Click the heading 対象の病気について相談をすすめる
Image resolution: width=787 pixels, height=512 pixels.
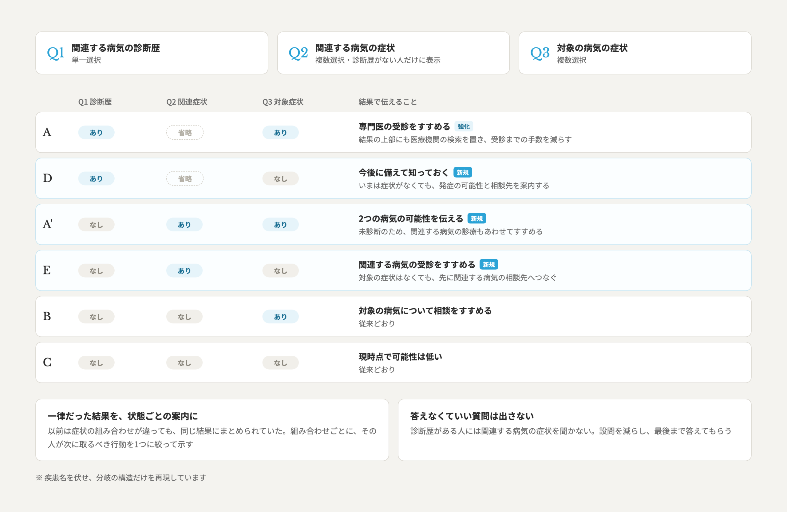tap(425, 310)
